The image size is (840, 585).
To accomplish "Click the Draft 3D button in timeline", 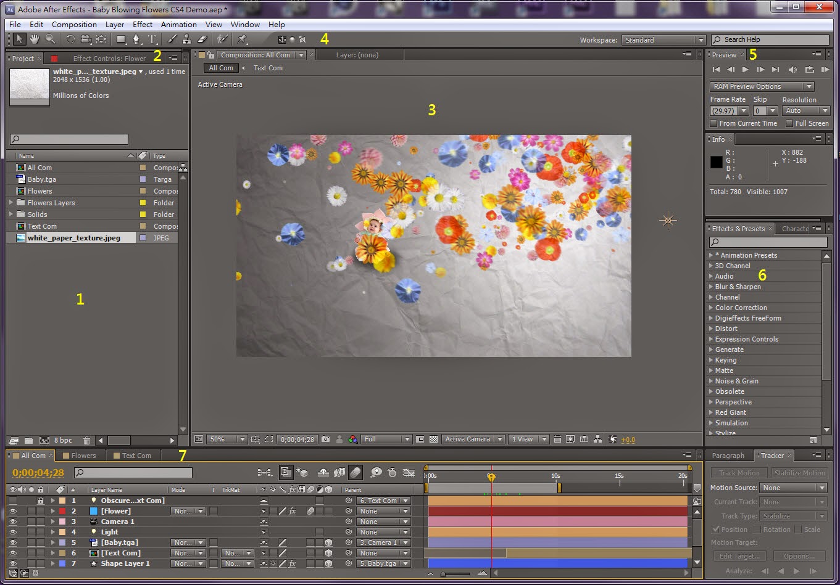I will [302, 472].
